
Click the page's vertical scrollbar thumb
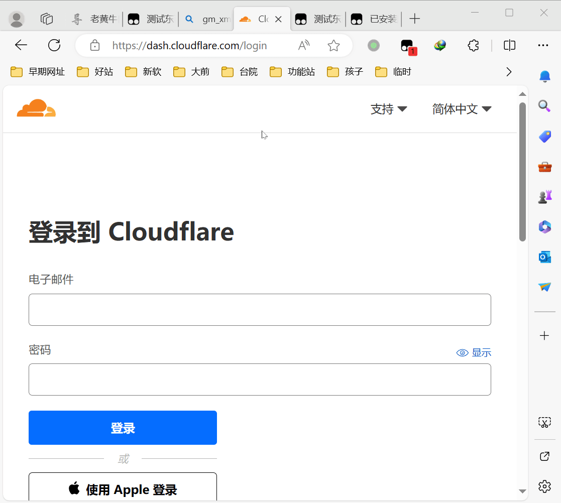point(522,171)
